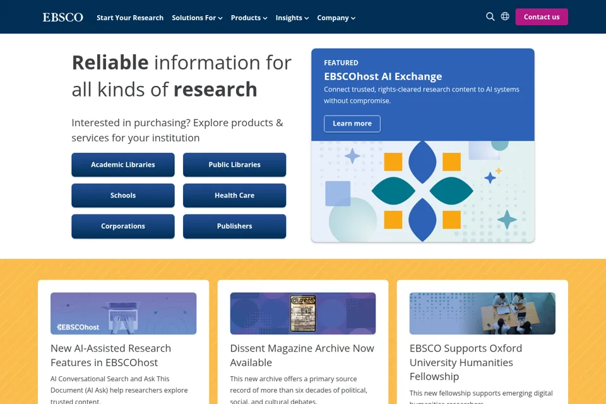606x404 pixels.
Task: Click Learn more in Featured card
Action: click(352, 124)
